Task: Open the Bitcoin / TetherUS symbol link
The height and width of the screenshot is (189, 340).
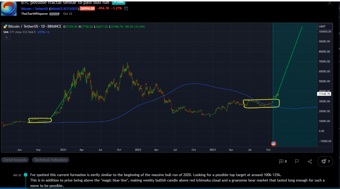Action: [35, 8]
